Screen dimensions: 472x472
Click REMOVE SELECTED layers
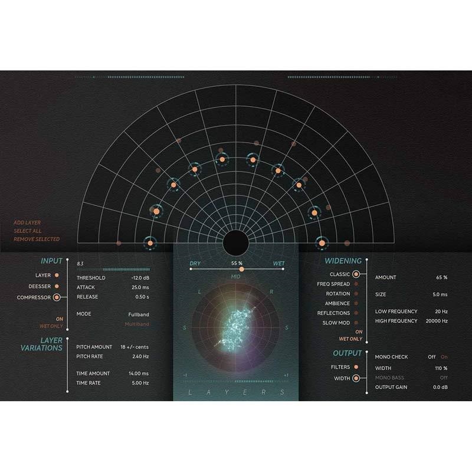[37, 239]
